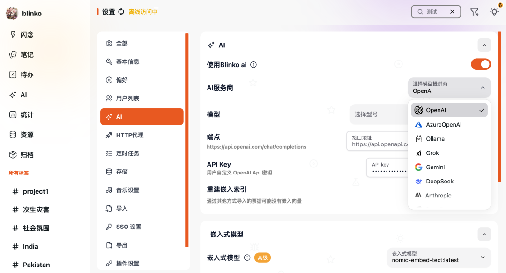Viewport: 506px width, 273px height.
Task: Choose Ollama from provider list
Action: (449, 139)
